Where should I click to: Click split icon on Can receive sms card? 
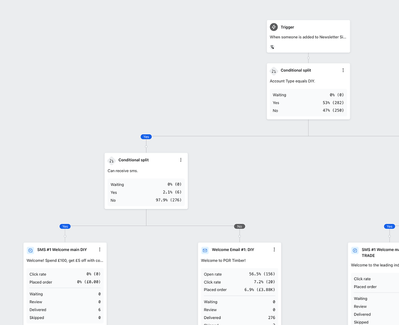(112, 161)
